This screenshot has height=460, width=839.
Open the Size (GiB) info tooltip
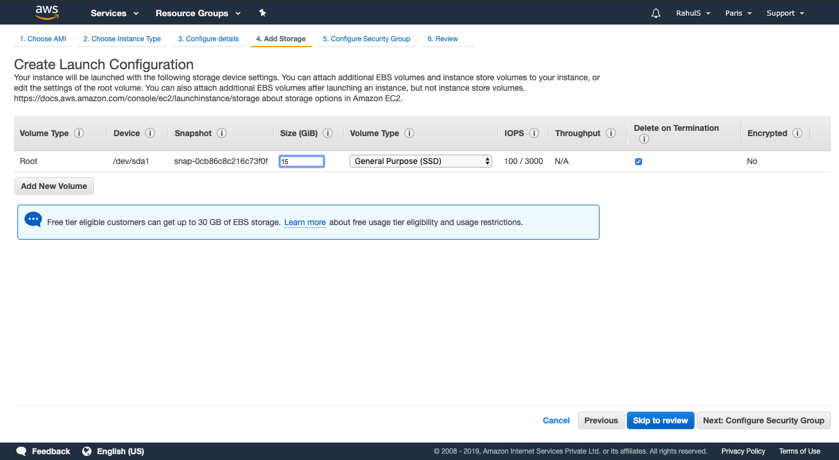pyautogui.click(x=327, y=133)
